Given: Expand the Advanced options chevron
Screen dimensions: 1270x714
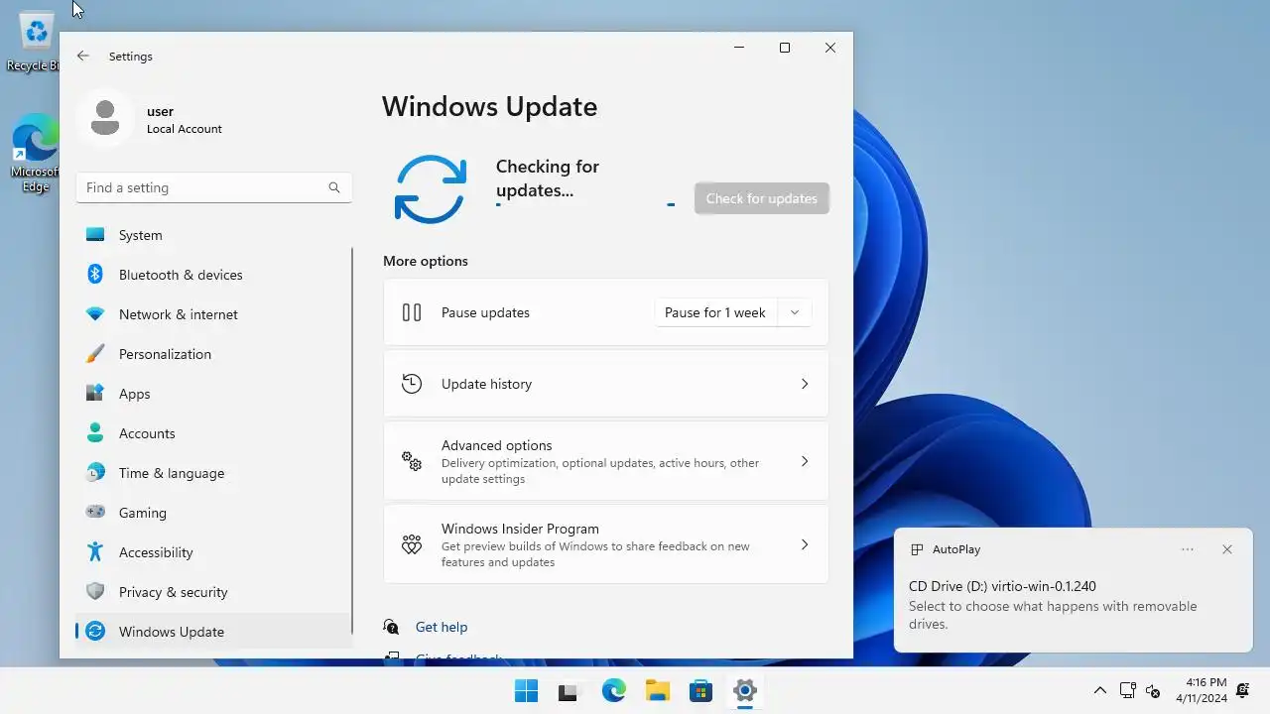Looking at the screenshot, I should pyautogui.click(x=805, y=461).
